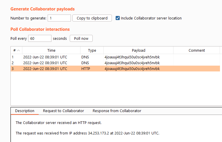Click Generate Collaborator payloads heading

pos(42,9)
